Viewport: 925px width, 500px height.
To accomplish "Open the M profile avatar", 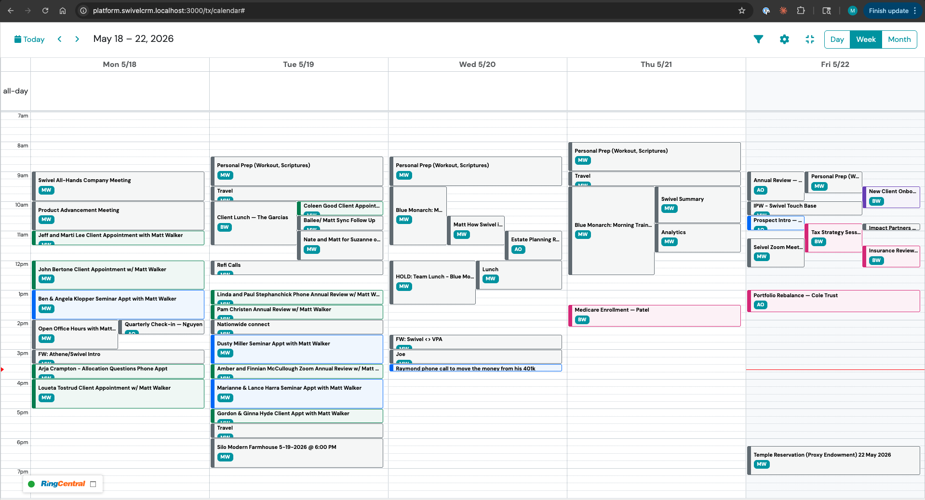I will [852, 11].
